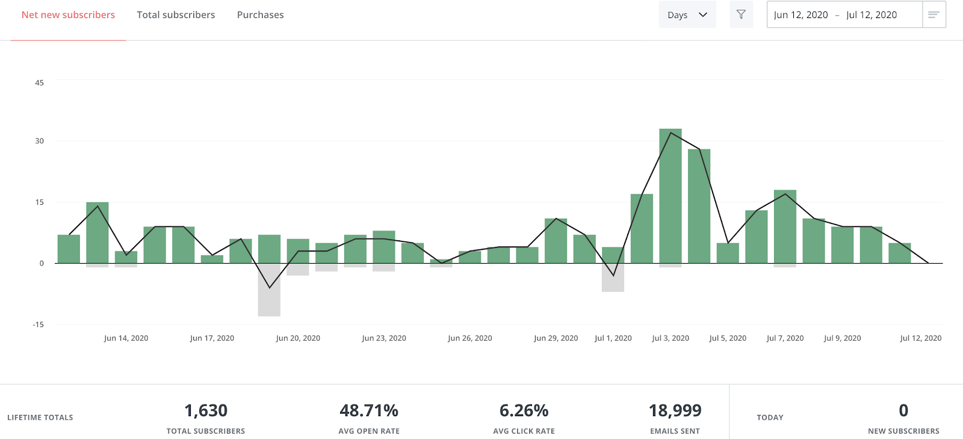Image resolution: width=963 pixels, height=439 pixels.
Task: Click the x-axis label Jul 12, 2020 under chart
Action: (920, 338)
